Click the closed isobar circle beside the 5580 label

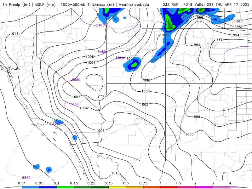click(94, 83)
